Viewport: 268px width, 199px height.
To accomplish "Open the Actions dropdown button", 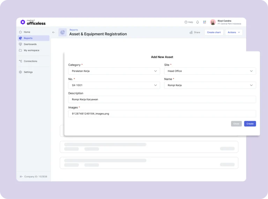I will 233,32.
